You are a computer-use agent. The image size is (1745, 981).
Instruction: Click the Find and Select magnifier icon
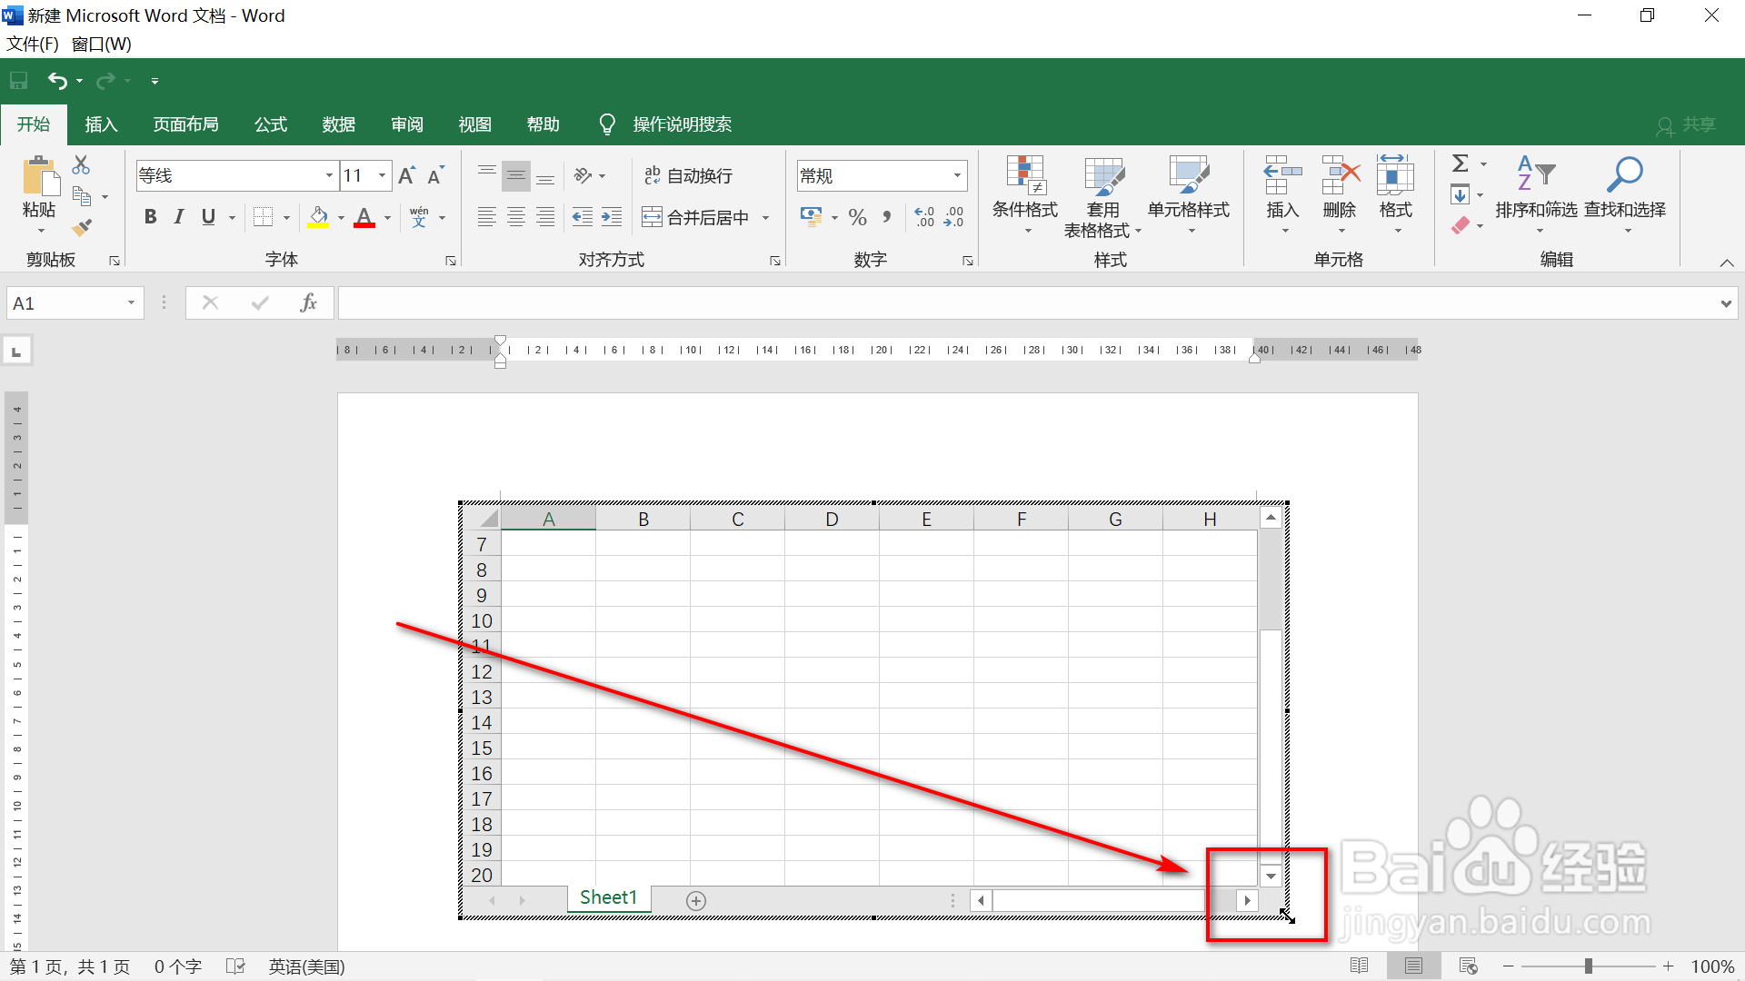pyautogui.click(x=1624, y=174)
